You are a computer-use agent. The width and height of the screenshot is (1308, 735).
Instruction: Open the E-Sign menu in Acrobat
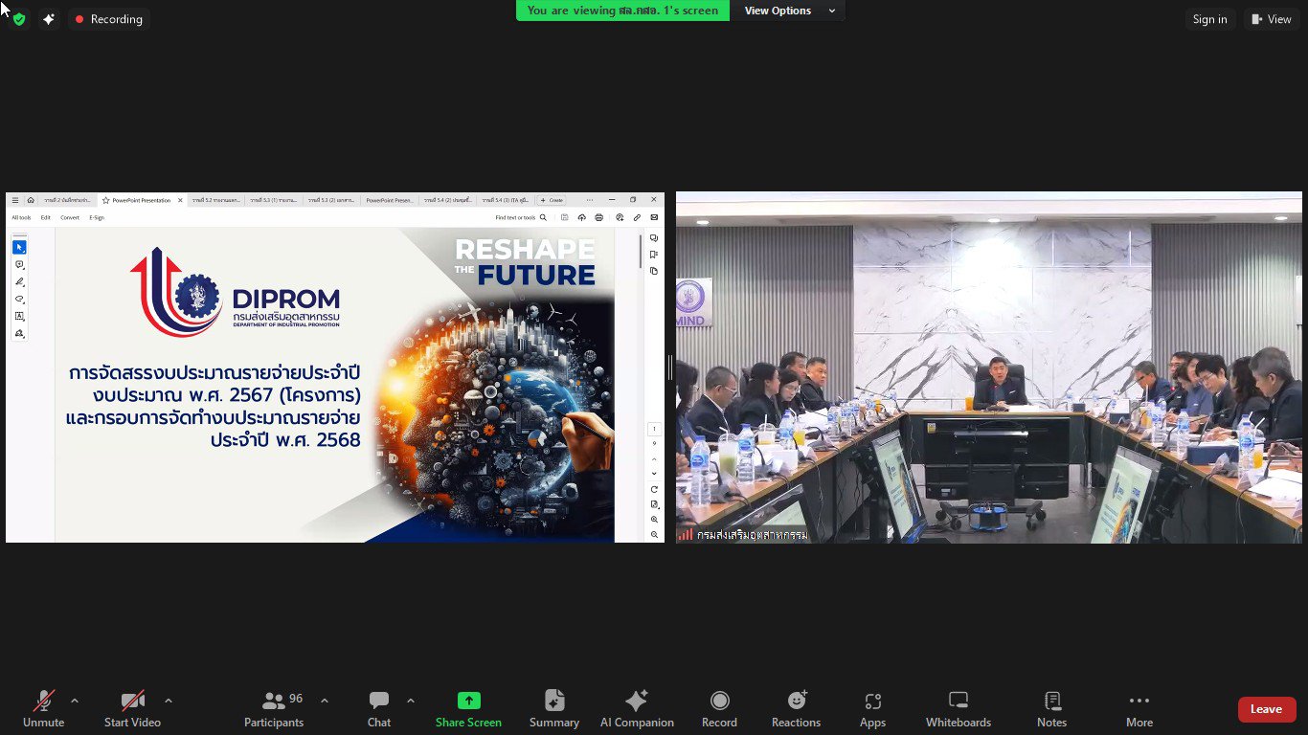97,217
